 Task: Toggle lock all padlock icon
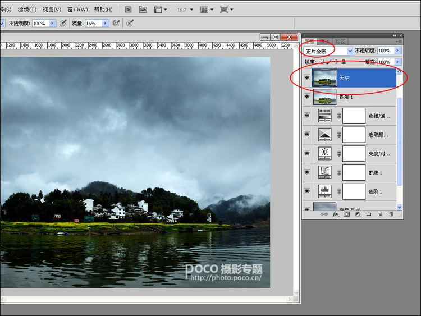[344, 62]
